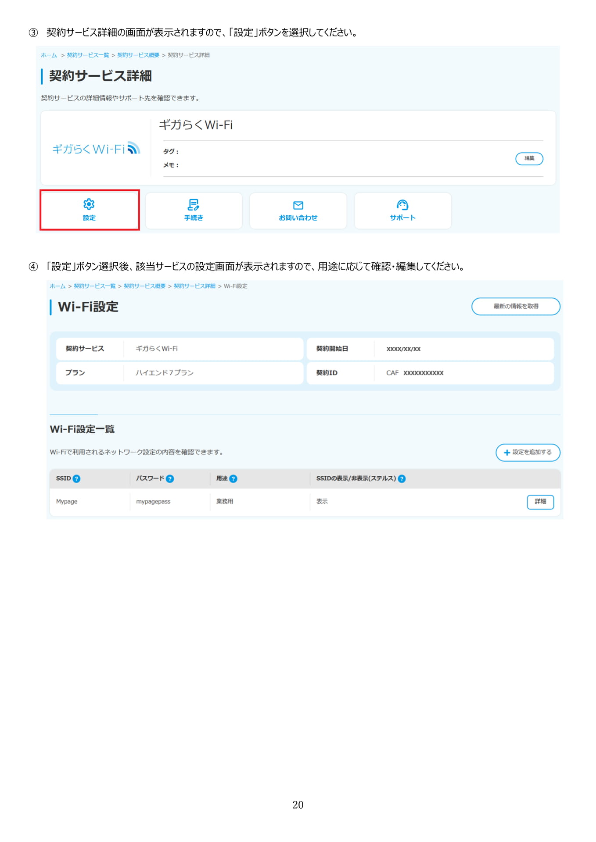The height and width of the screenshot is (842, 596).
Task: Open the サポート headset icon button
Action: tap(402, 210)
